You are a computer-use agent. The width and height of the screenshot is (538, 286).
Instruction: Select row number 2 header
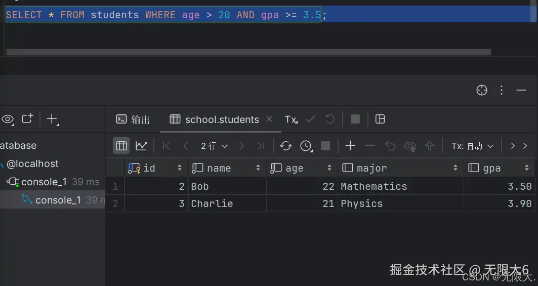pyautogui.click(x=115, y=203)
